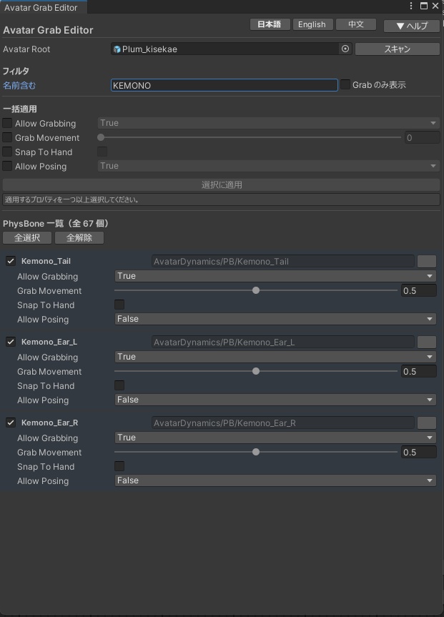Open the object picker for Avatar Root
Viewport: 444px width, 617px height.
click(x=345, y=49)
